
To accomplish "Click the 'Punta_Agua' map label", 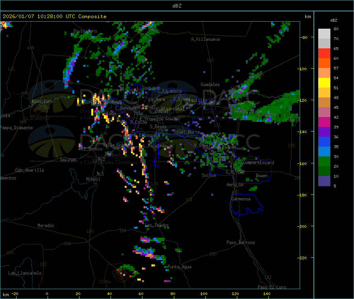I will point(179,267).
